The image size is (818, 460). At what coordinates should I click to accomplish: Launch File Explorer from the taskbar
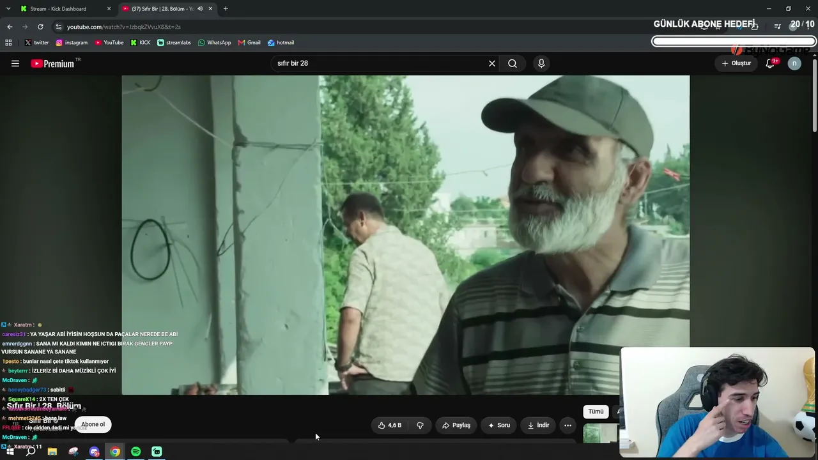coord(52,452)
